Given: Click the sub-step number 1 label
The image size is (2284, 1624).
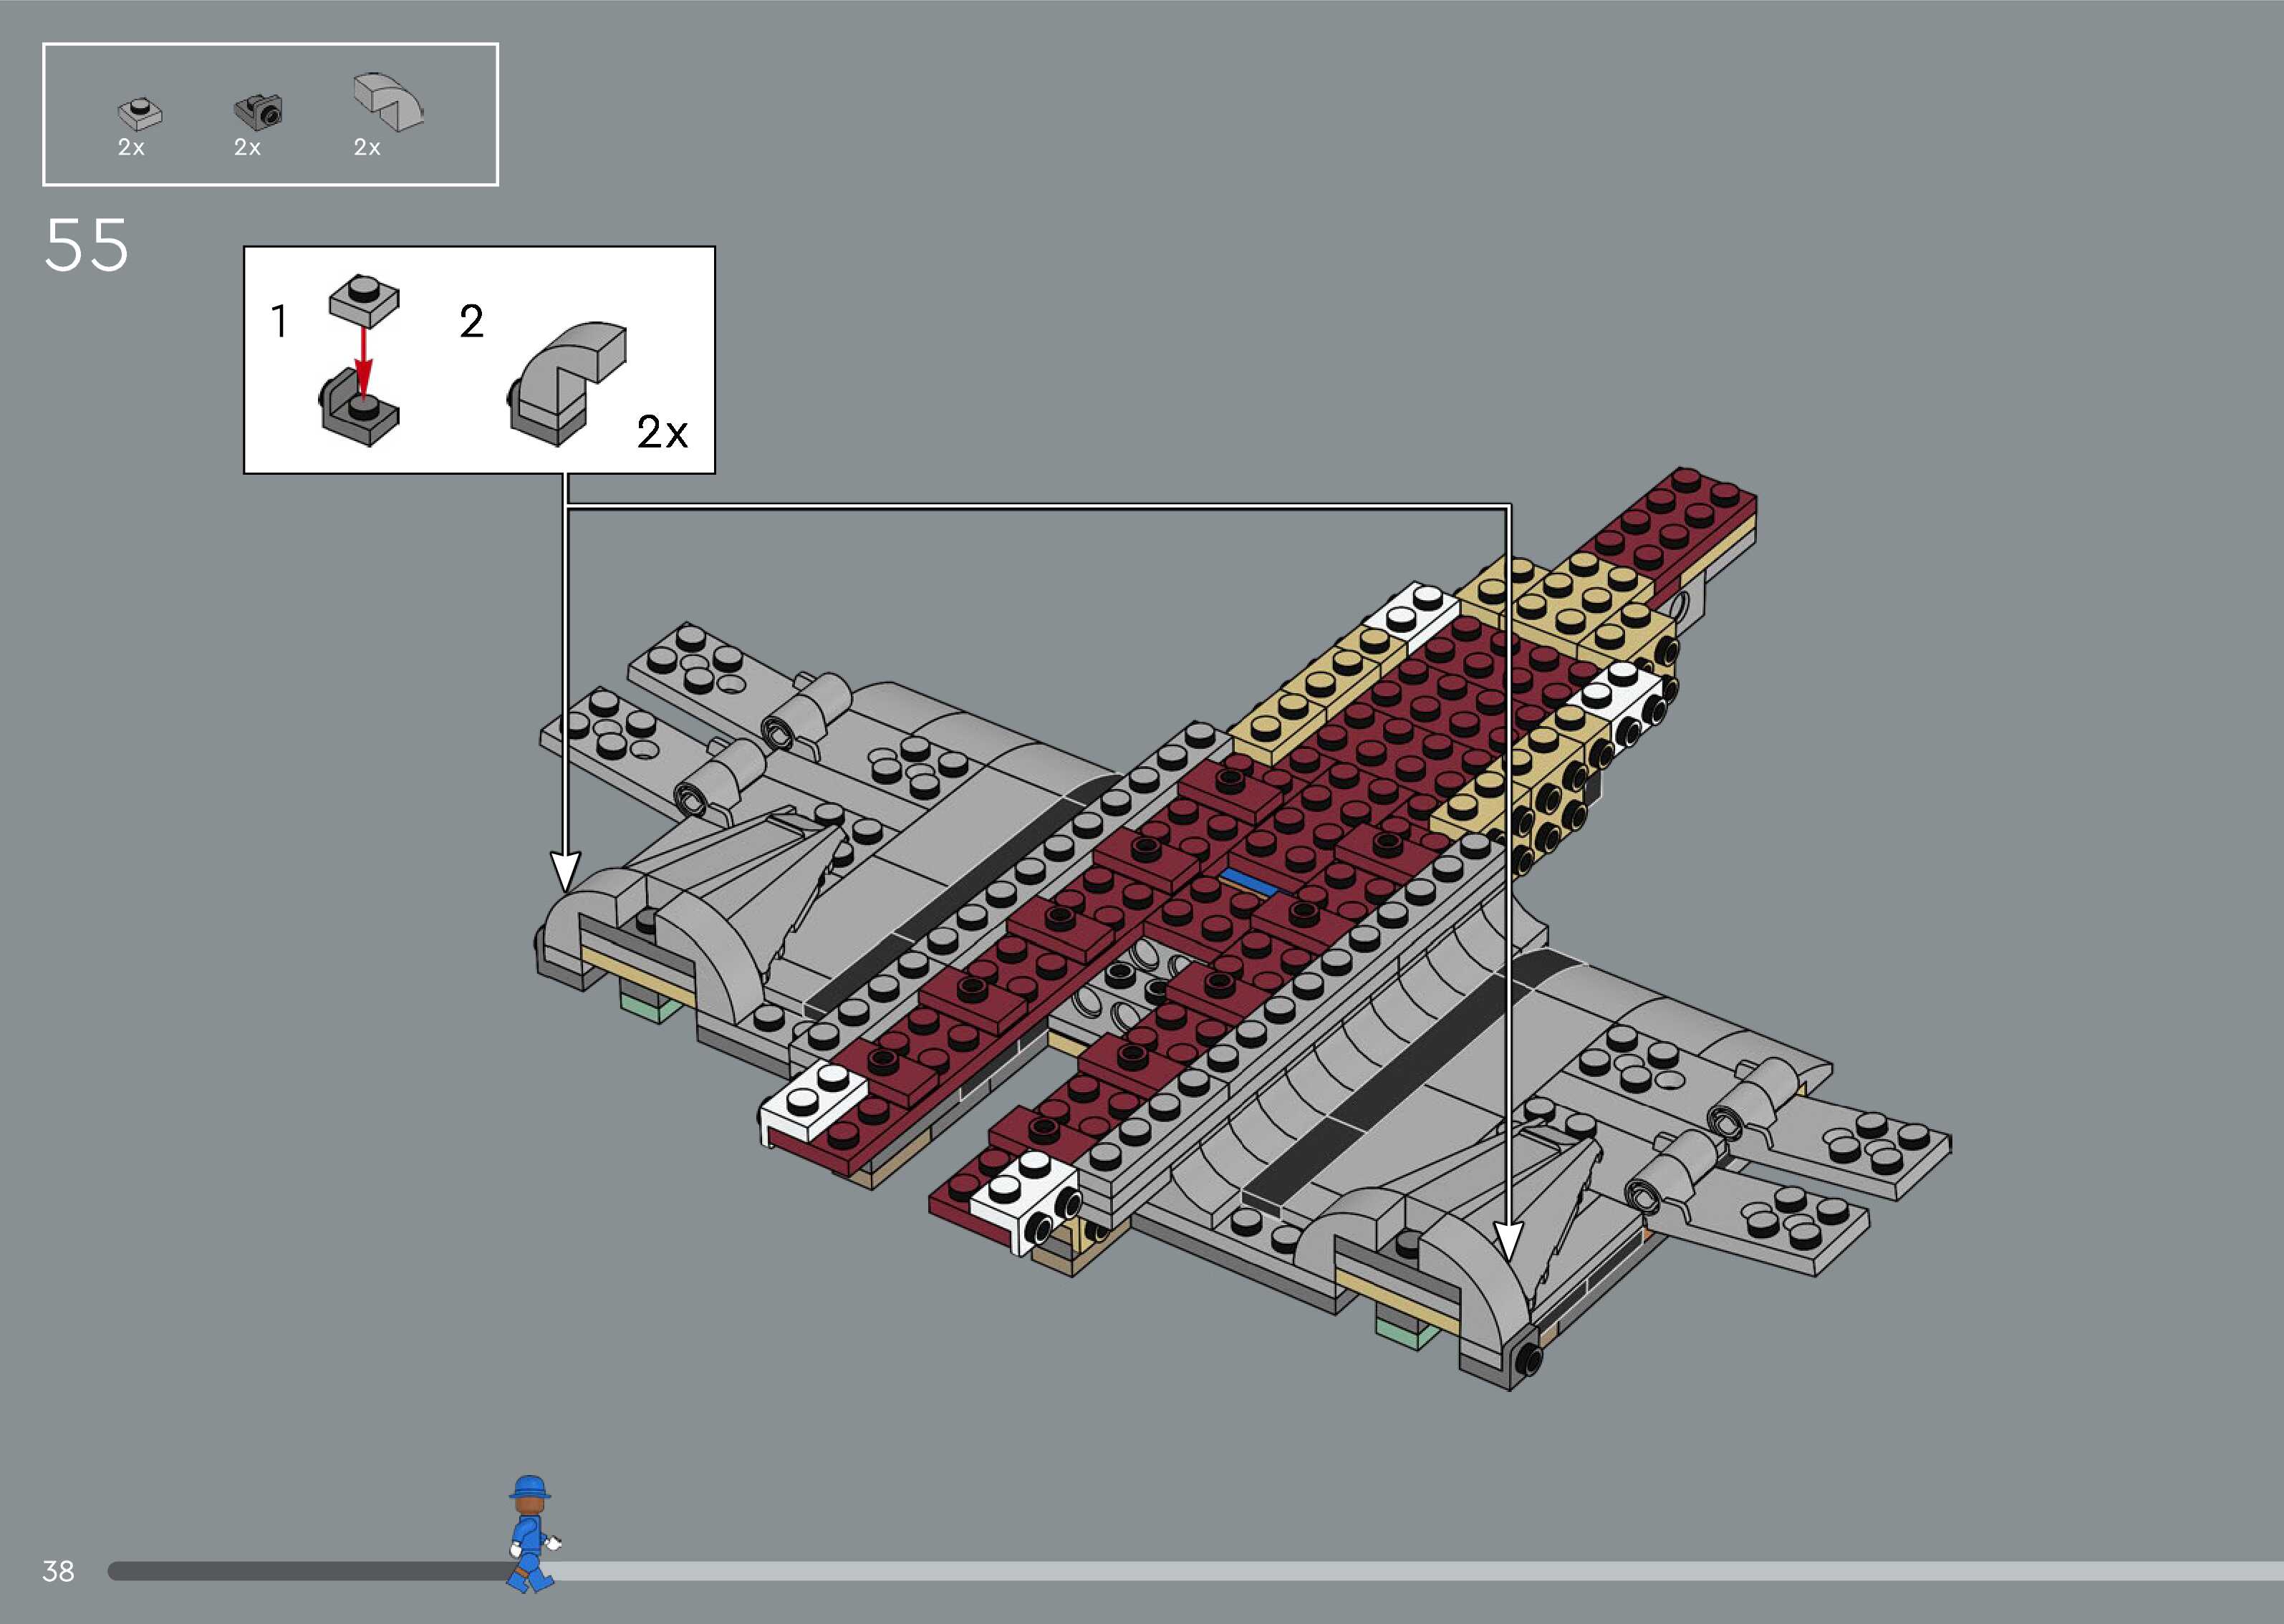Looking at the screenshot, I should (279, 322).
